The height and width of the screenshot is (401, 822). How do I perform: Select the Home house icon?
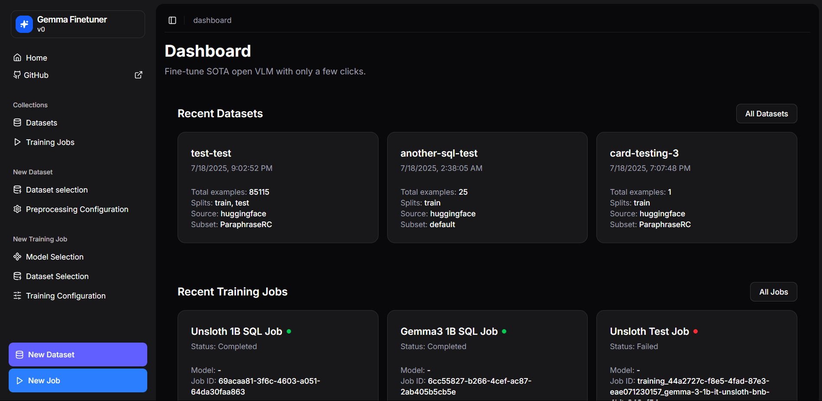coord(17,57)
